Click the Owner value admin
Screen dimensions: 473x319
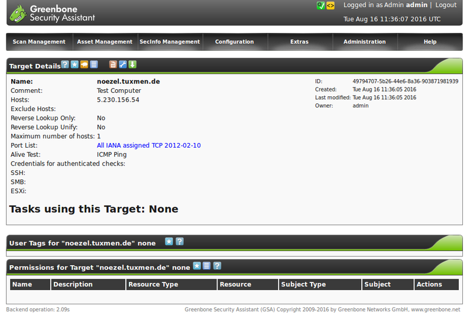[361, 106]
